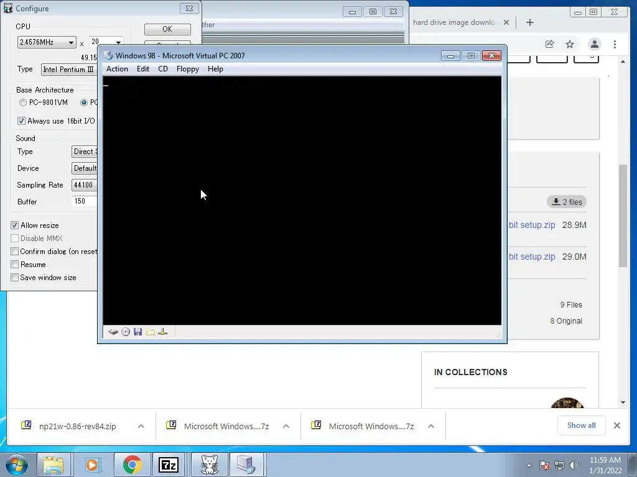Enable the Resume checkbox

15,265
